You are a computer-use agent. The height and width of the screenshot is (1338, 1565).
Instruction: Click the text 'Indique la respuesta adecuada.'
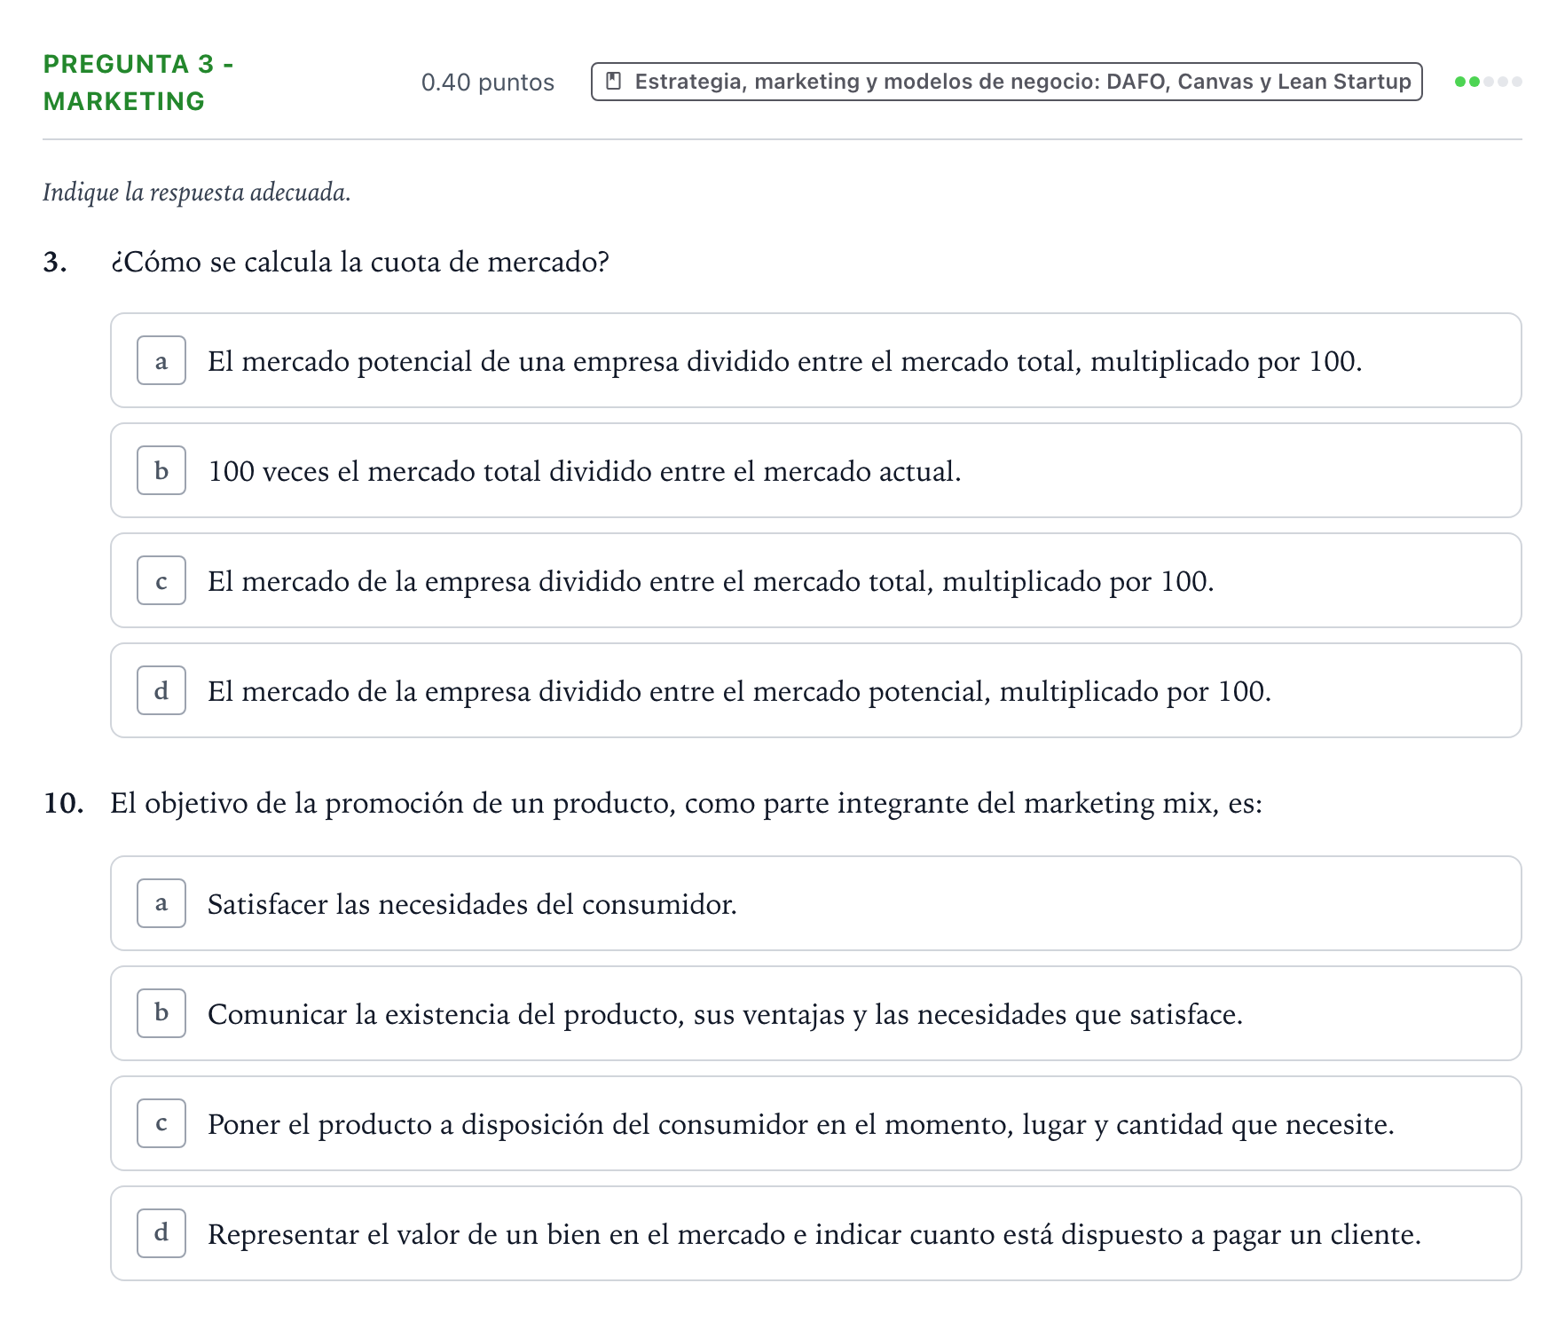pos(197,192)
